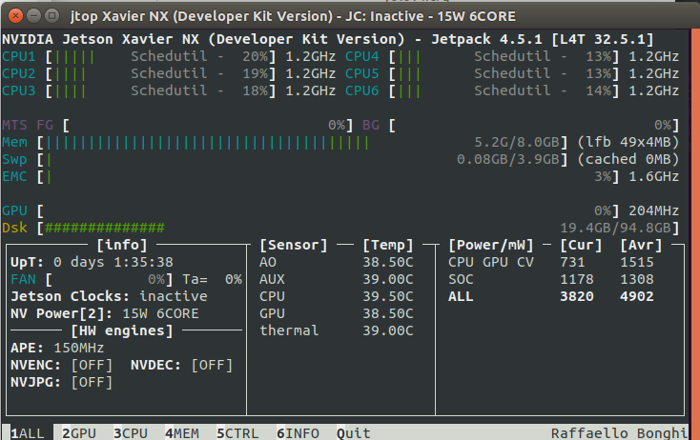700x440 pixels.
Task: Open the 2GPU tab
Action: 79,433
